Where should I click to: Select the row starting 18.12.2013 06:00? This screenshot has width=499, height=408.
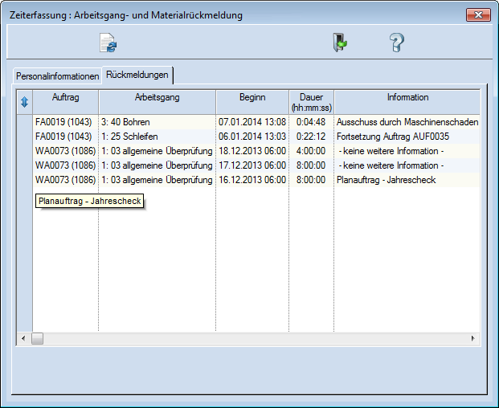252,151
